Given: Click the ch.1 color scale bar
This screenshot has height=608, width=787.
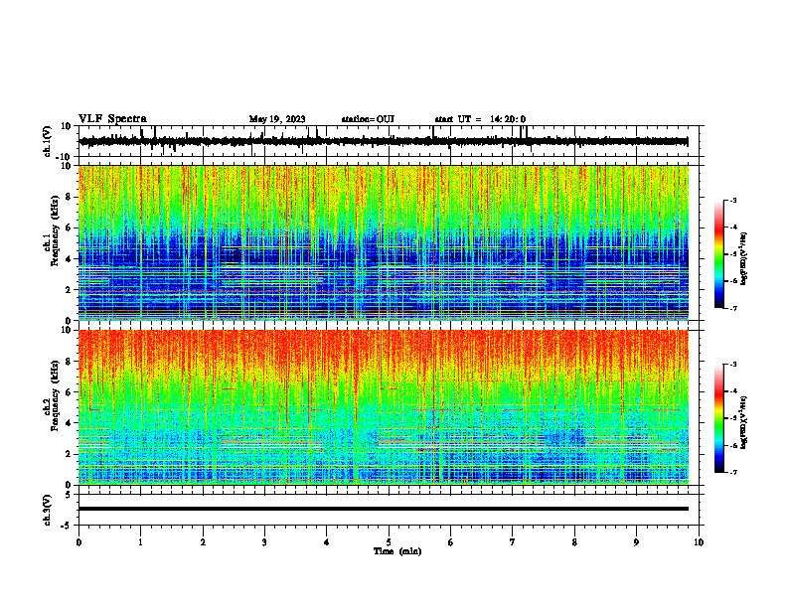Looking at the screenshot, I should click(x=718, y=253).
